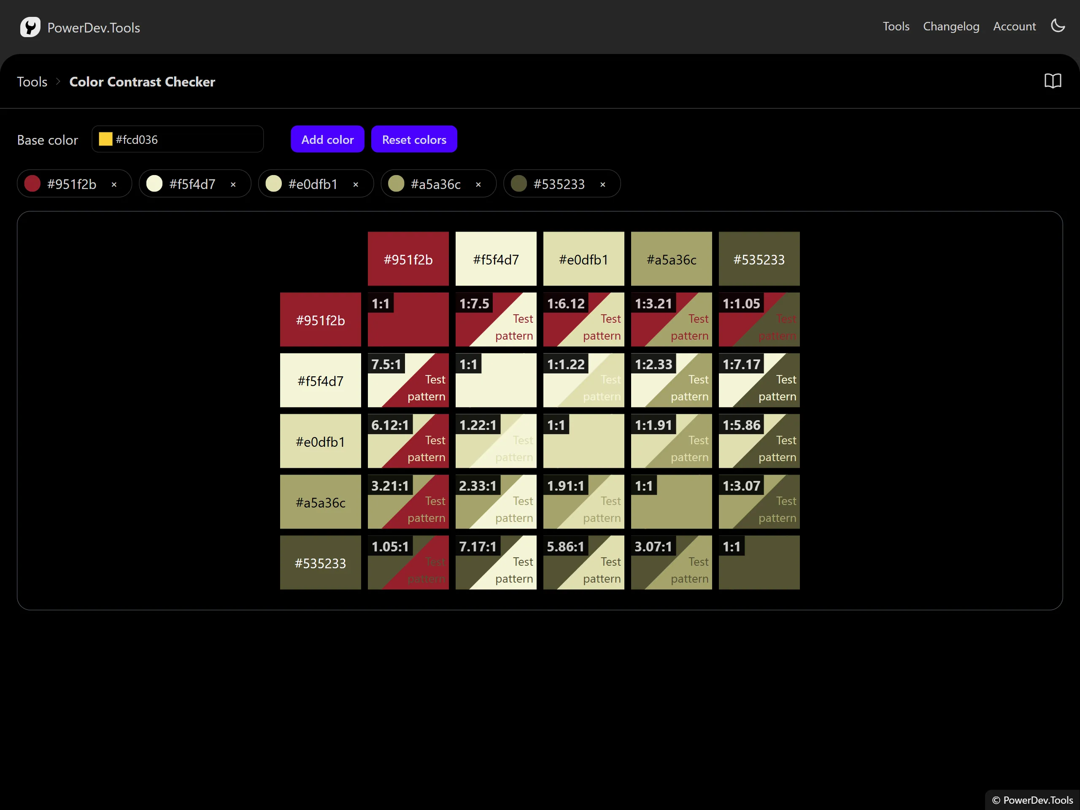Remove the #e0dfb1 color chip
Viewport: 1080px width, 810px height.
point(356,184)
